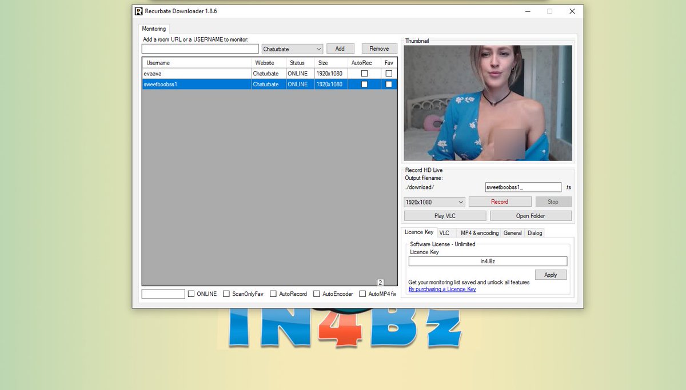Viewport: 686px width, 390px height.
Task: Enable the ScanOnlyFav checkbox
Action: coord(226,294)
